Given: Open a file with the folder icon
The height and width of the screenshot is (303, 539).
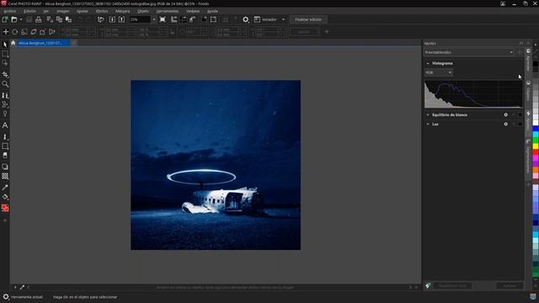Looking at the screenshot, I should (x=14, y=19).
